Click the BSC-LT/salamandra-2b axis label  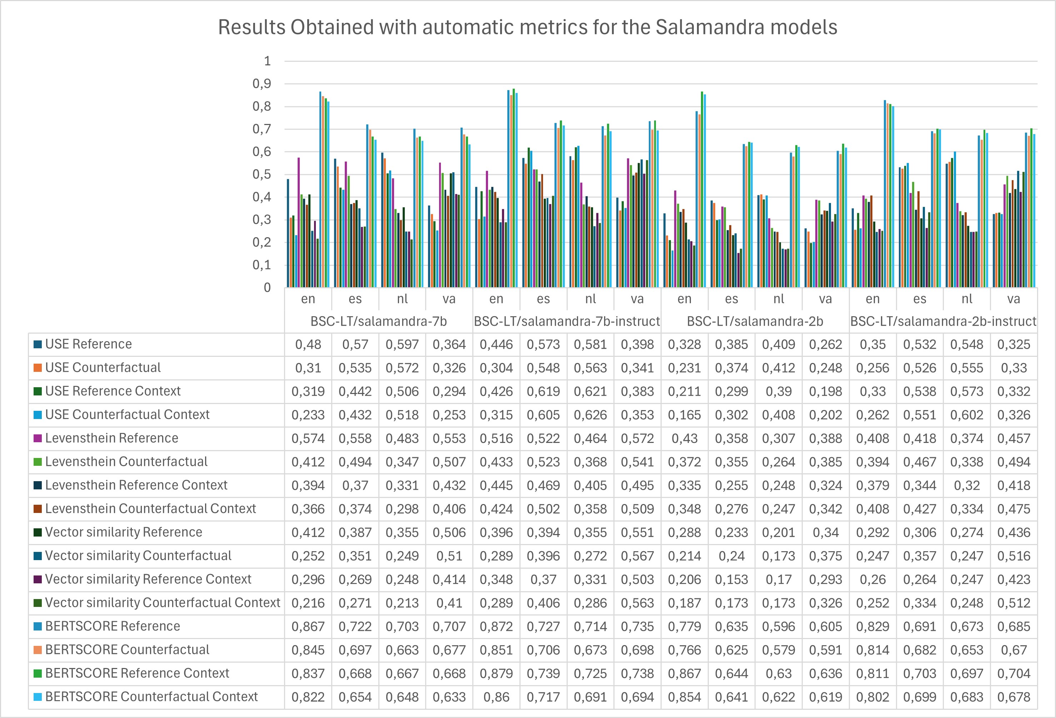[x=755, y=322]
